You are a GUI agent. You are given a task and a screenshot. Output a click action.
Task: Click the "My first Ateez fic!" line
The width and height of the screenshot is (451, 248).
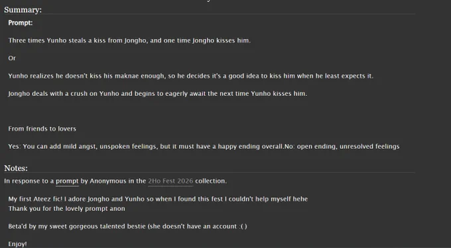click(158, 199)
